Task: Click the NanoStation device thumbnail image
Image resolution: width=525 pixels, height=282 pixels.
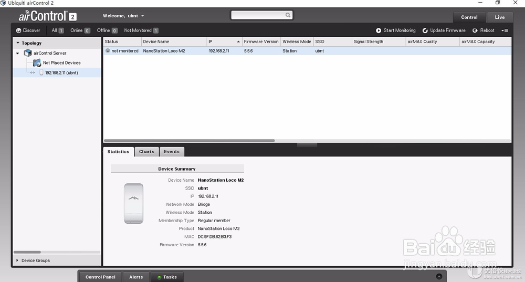Action: coord(133,203)
